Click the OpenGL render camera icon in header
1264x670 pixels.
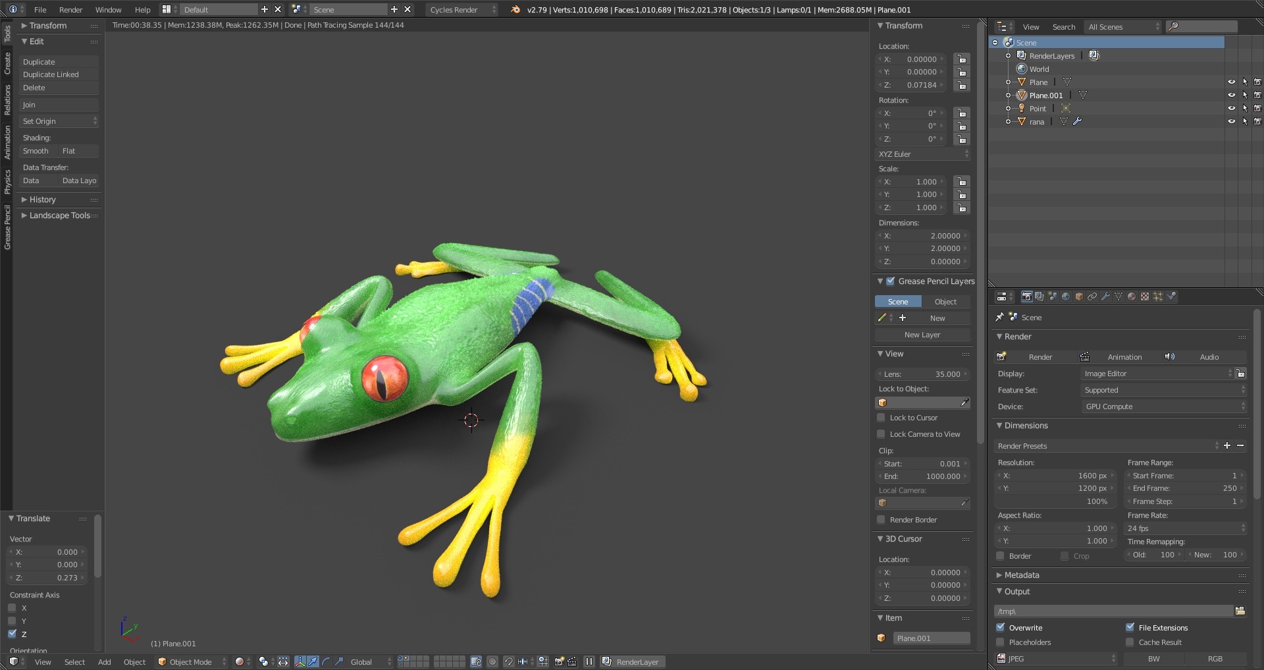click(559, 661)
